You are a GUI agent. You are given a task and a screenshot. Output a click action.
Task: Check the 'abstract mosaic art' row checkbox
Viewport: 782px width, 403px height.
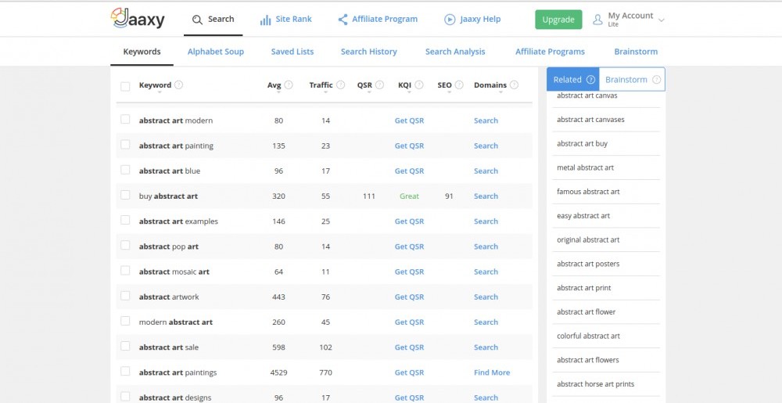click(x=125, y=270)
